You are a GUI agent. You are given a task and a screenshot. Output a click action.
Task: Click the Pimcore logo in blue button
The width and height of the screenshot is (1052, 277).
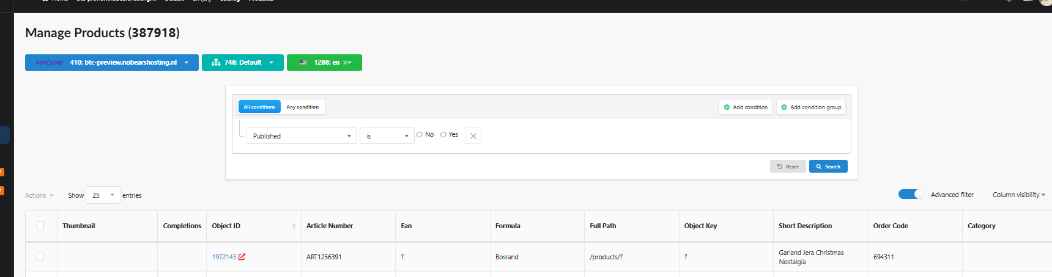click(x=49, y=62)
